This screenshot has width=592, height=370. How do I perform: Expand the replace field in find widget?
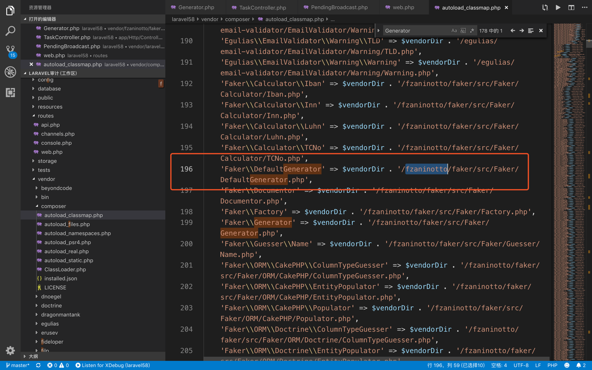379,31
